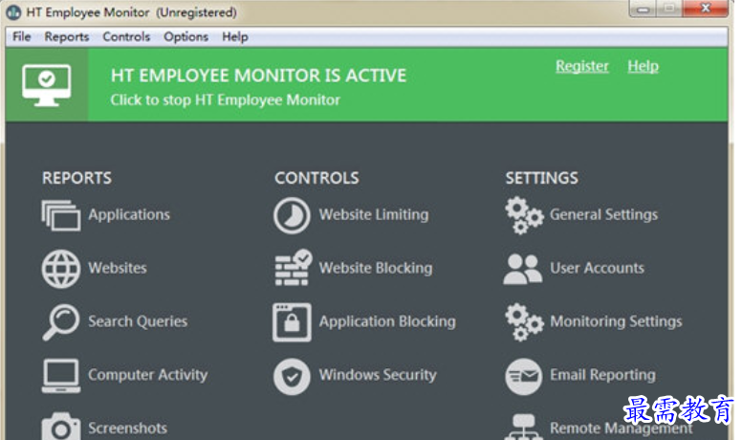The image size is (742, 440).
Task: Select the Computer Activity label
Action: tap(147, 375)
